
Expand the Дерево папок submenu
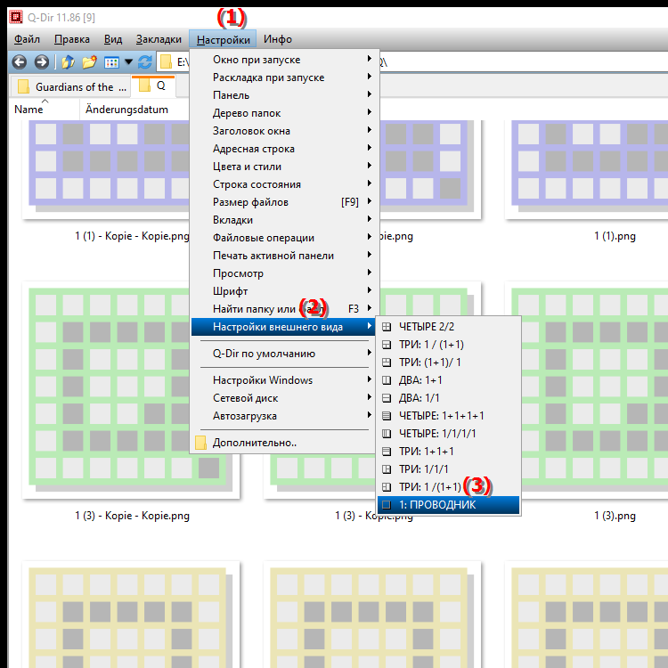tap(283, 113)
